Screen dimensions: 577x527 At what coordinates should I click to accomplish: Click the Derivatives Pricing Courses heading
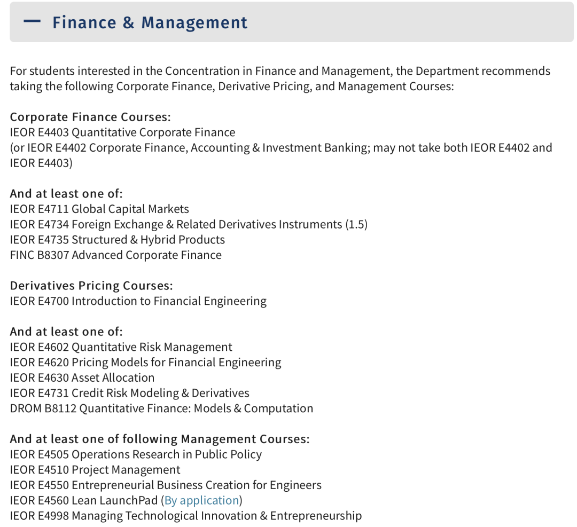tap(91, 286)
